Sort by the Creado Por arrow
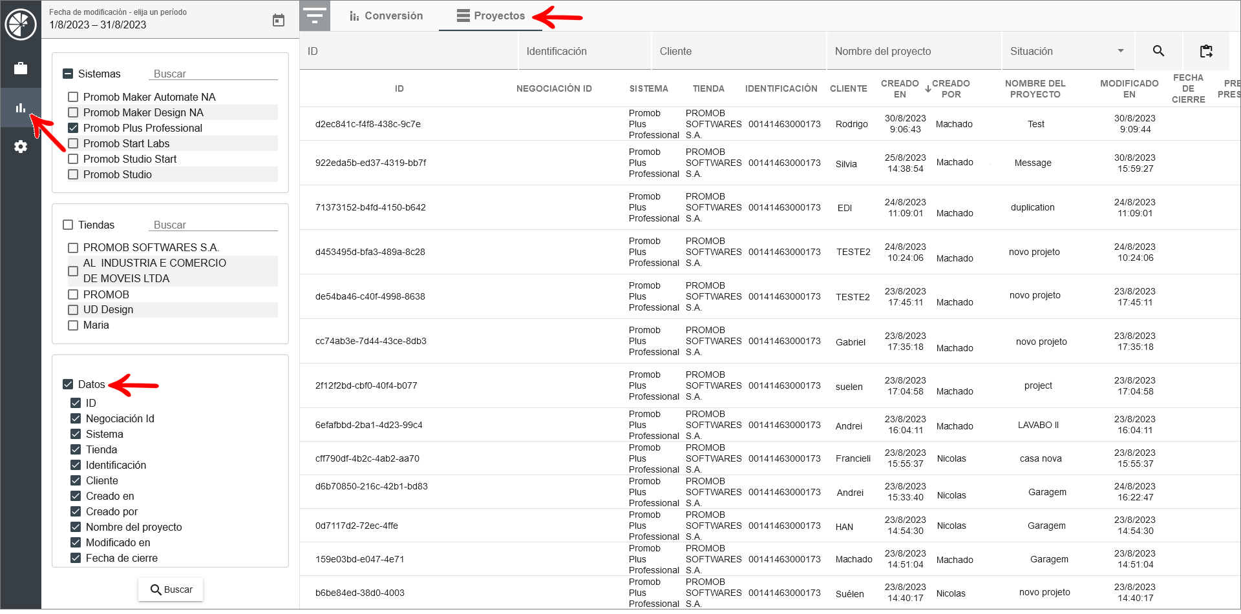1241x614 pixels. [928, 89]
